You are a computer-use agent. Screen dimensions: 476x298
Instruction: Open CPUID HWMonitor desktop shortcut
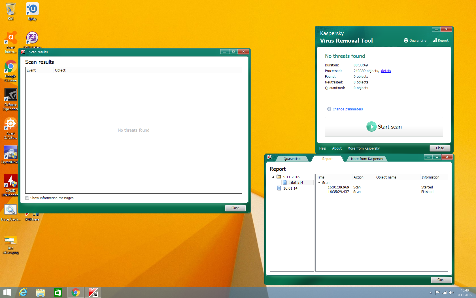click(10, 186)
